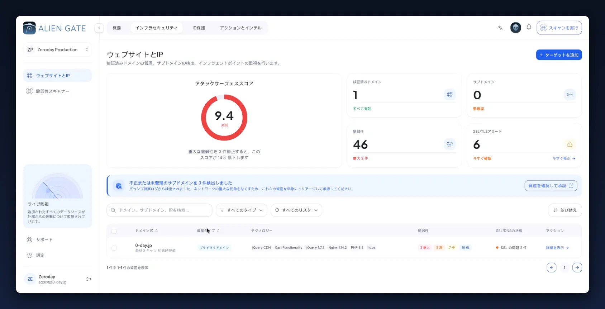
Task: Click the Nginx 1.14.2 technology tag
Action: pos(338,248)
